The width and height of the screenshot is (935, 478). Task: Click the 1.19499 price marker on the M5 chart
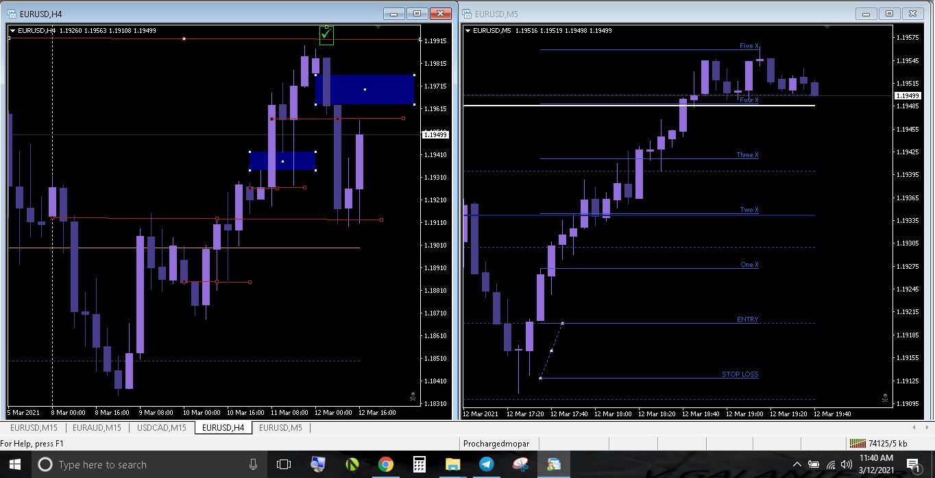[x=908, y=95]
